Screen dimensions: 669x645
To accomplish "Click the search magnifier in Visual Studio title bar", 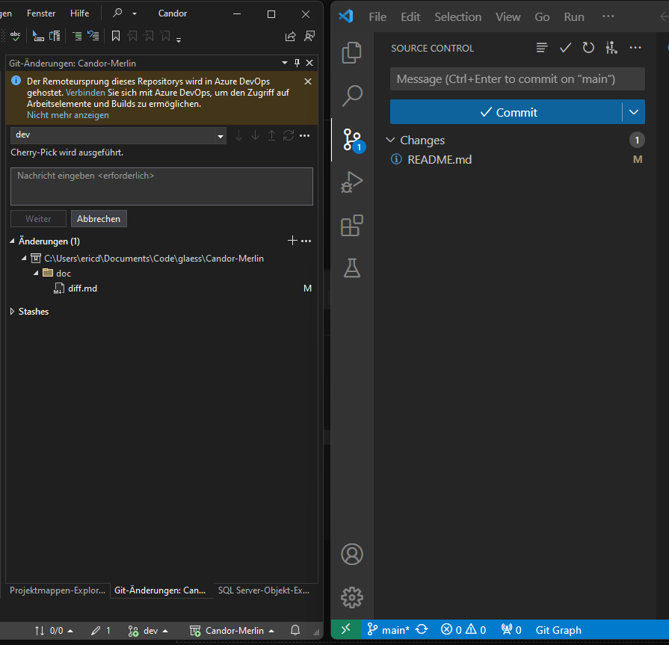I will (x=117, y=13).
